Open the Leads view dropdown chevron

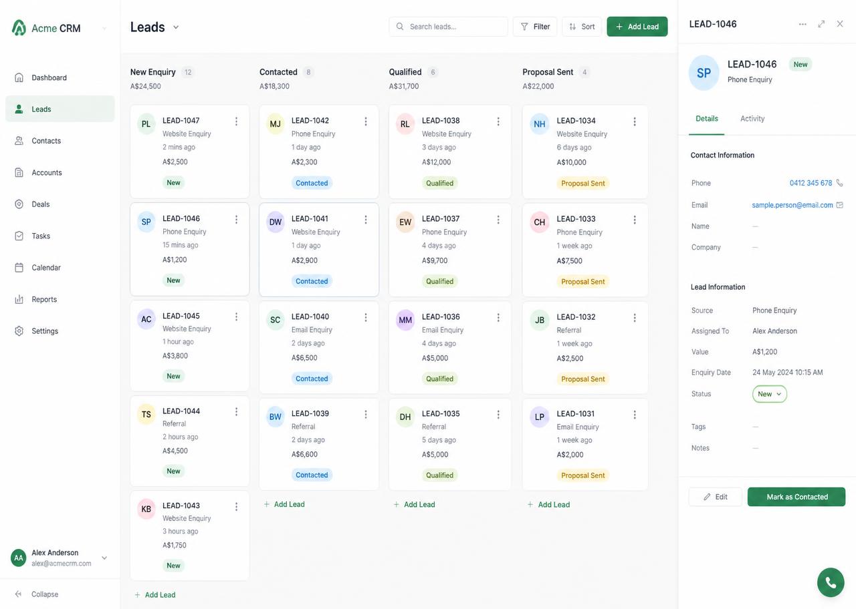pos(176,27)
